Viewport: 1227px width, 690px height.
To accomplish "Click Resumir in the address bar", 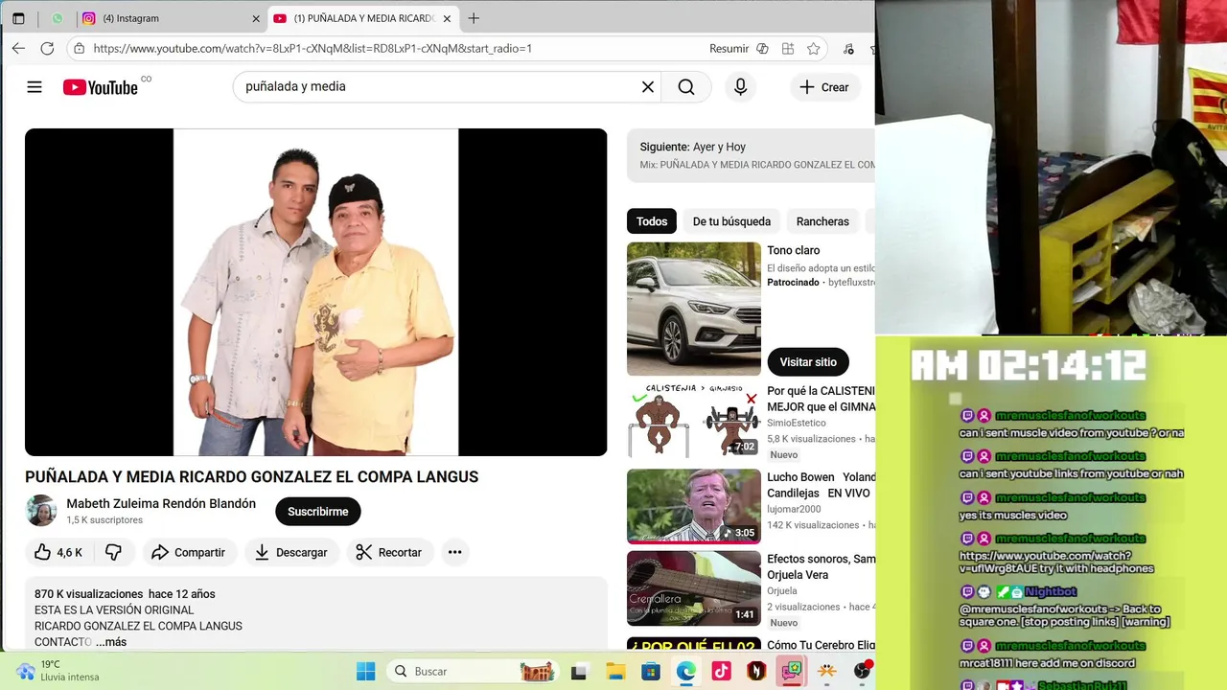I will 729,48.
